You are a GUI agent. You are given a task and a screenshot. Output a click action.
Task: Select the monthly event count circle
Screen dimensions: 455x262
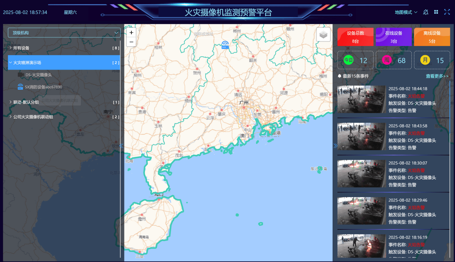[x=425, y=60]
